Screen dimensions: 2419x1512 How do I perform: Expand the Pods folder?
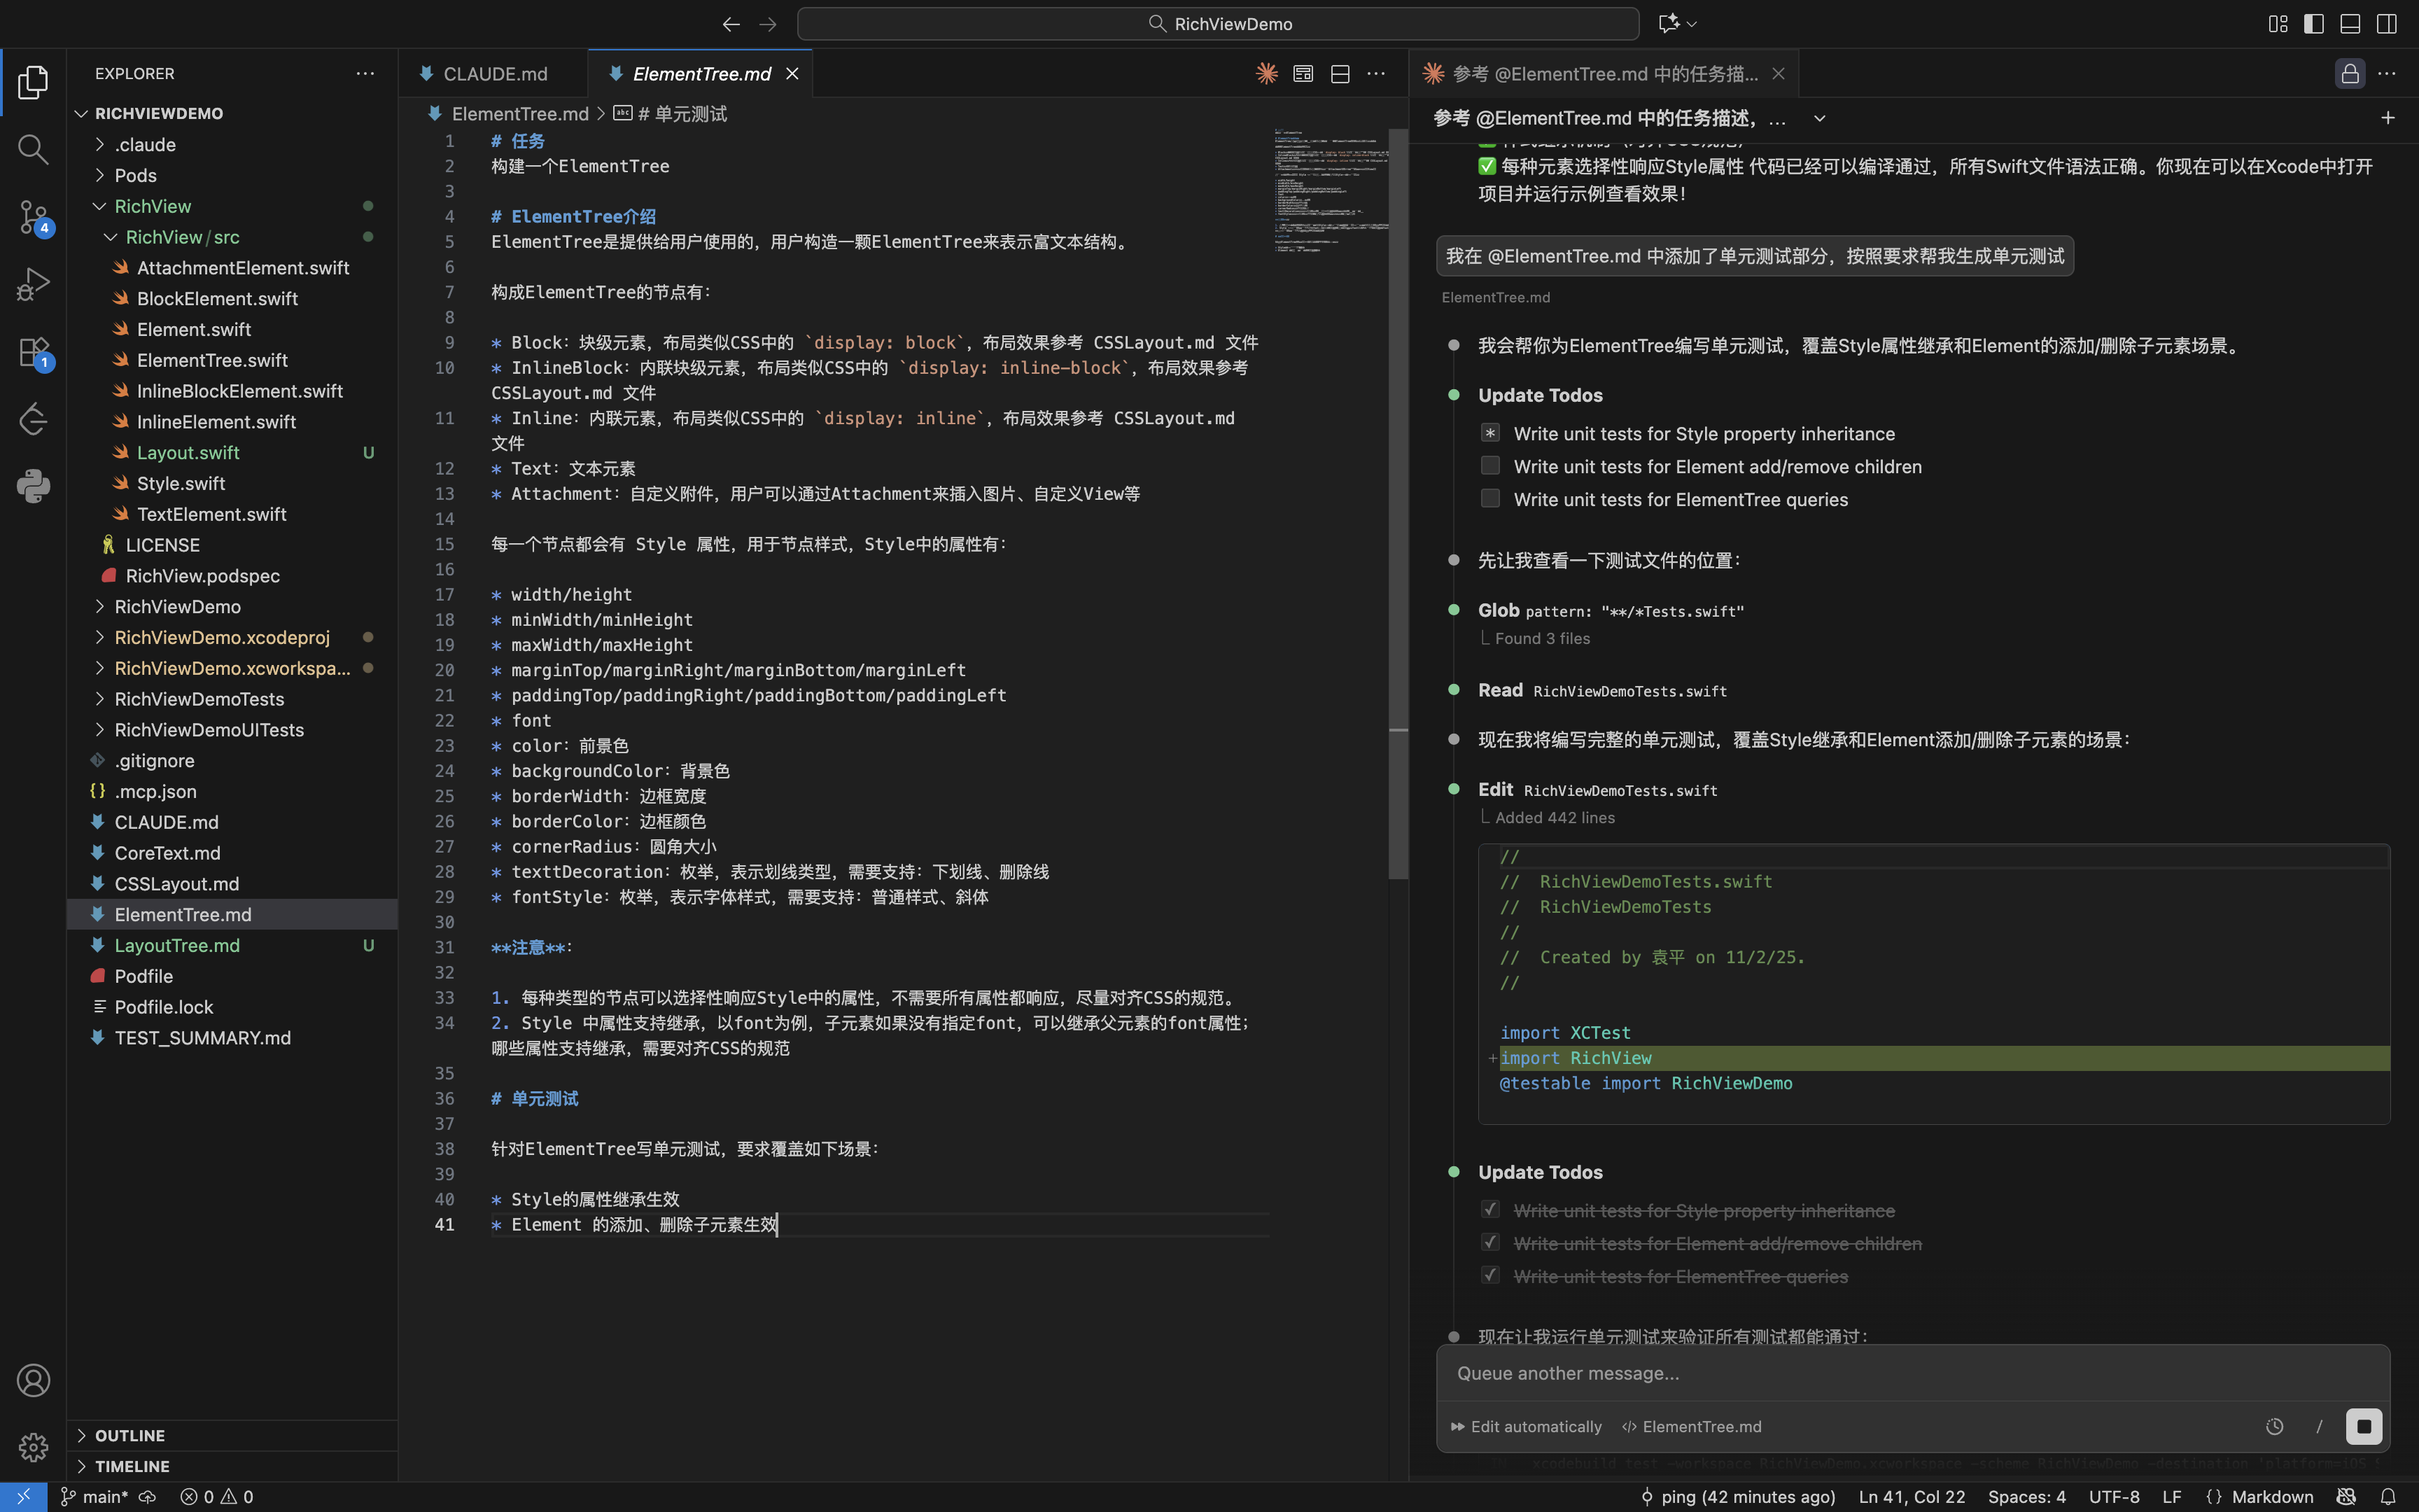coord(135,175)
